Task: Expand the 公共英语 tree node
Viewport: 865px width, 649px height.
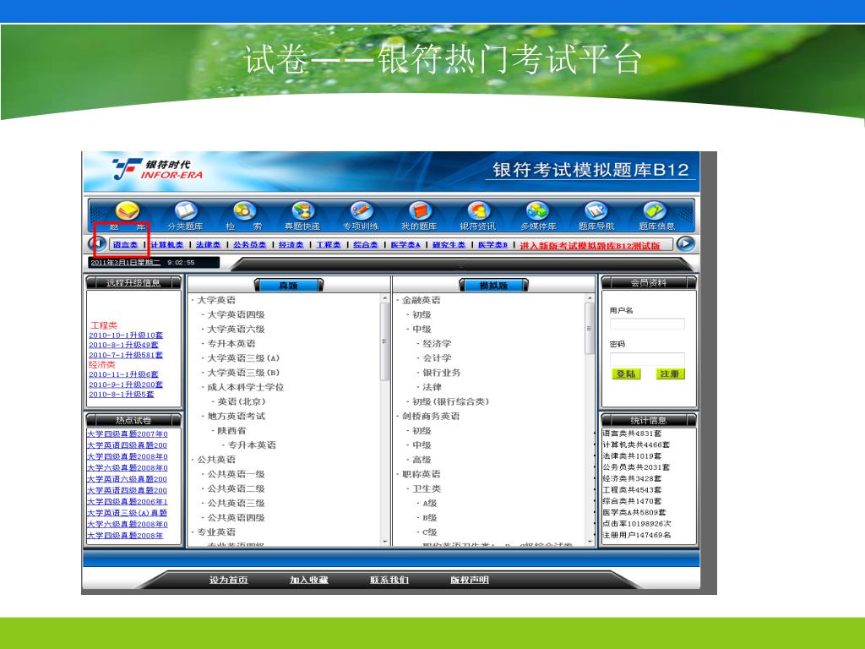Action: click(x=215, y=460)
